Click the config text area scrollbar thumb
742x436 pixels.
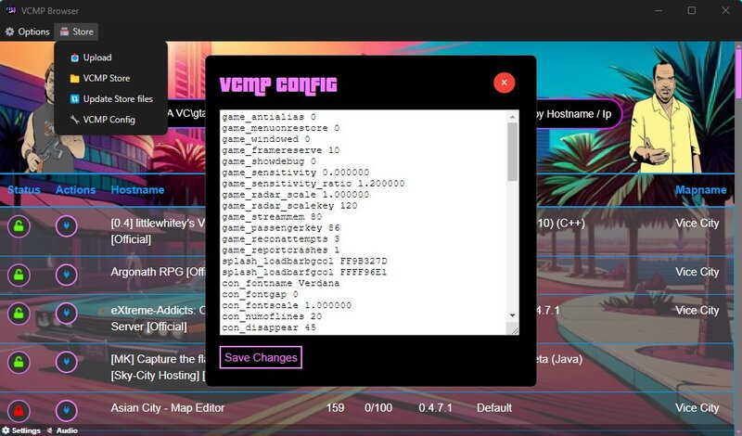513,152
